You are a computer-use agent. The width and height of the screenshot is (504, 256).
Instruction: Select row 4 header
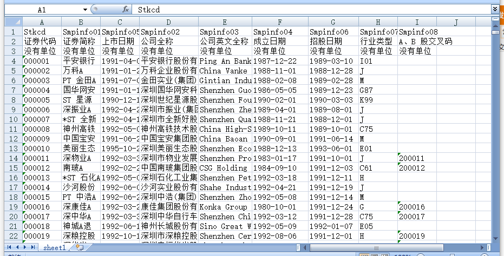13,61
